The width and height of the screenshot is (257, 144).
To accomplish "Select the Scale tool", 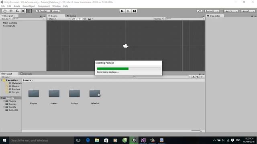I will (23, 11).
